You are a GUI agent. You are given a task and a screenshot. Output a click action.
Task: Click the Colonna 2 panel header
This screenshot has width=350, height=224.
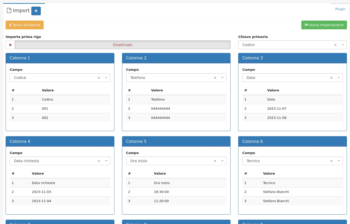[176, 58]
